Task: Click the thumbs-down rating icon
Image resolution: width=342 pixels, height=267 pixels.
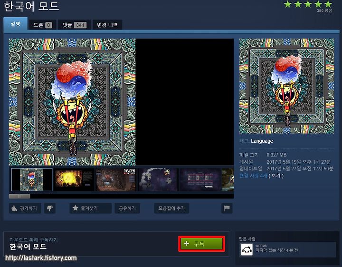Action: point(50,208)
